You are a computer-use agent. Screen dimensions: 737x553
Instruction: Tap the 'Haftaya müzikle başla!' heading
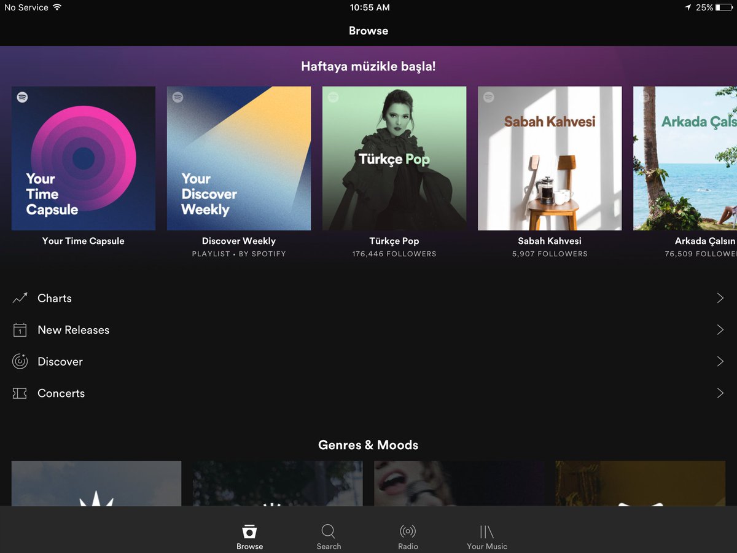tap(368, 66)
